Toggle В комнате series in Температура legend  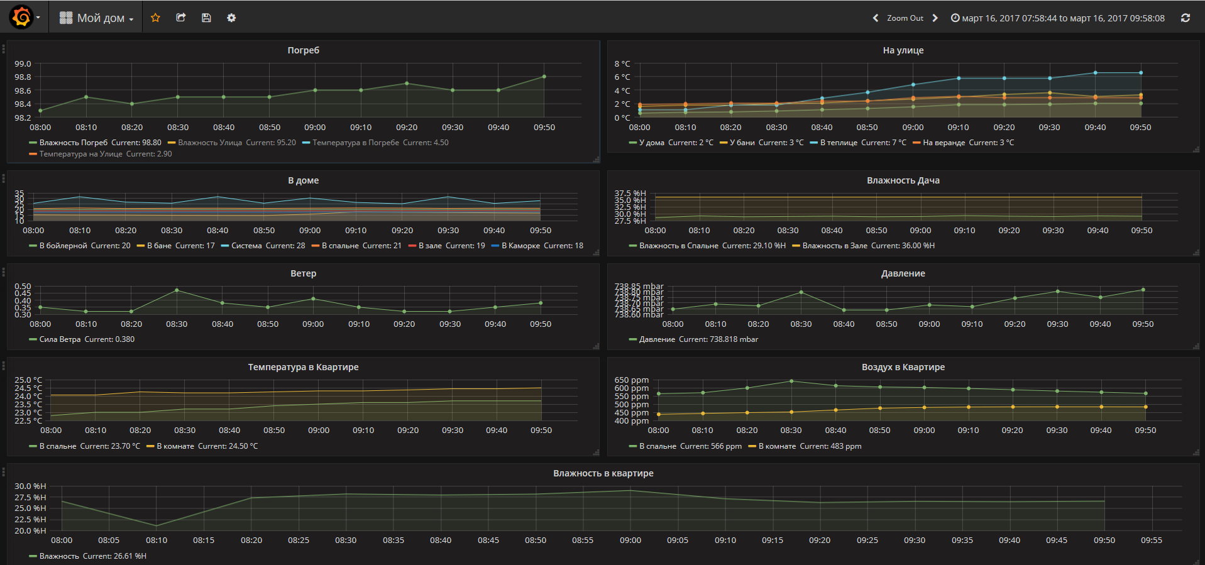[x=175, y=446]
